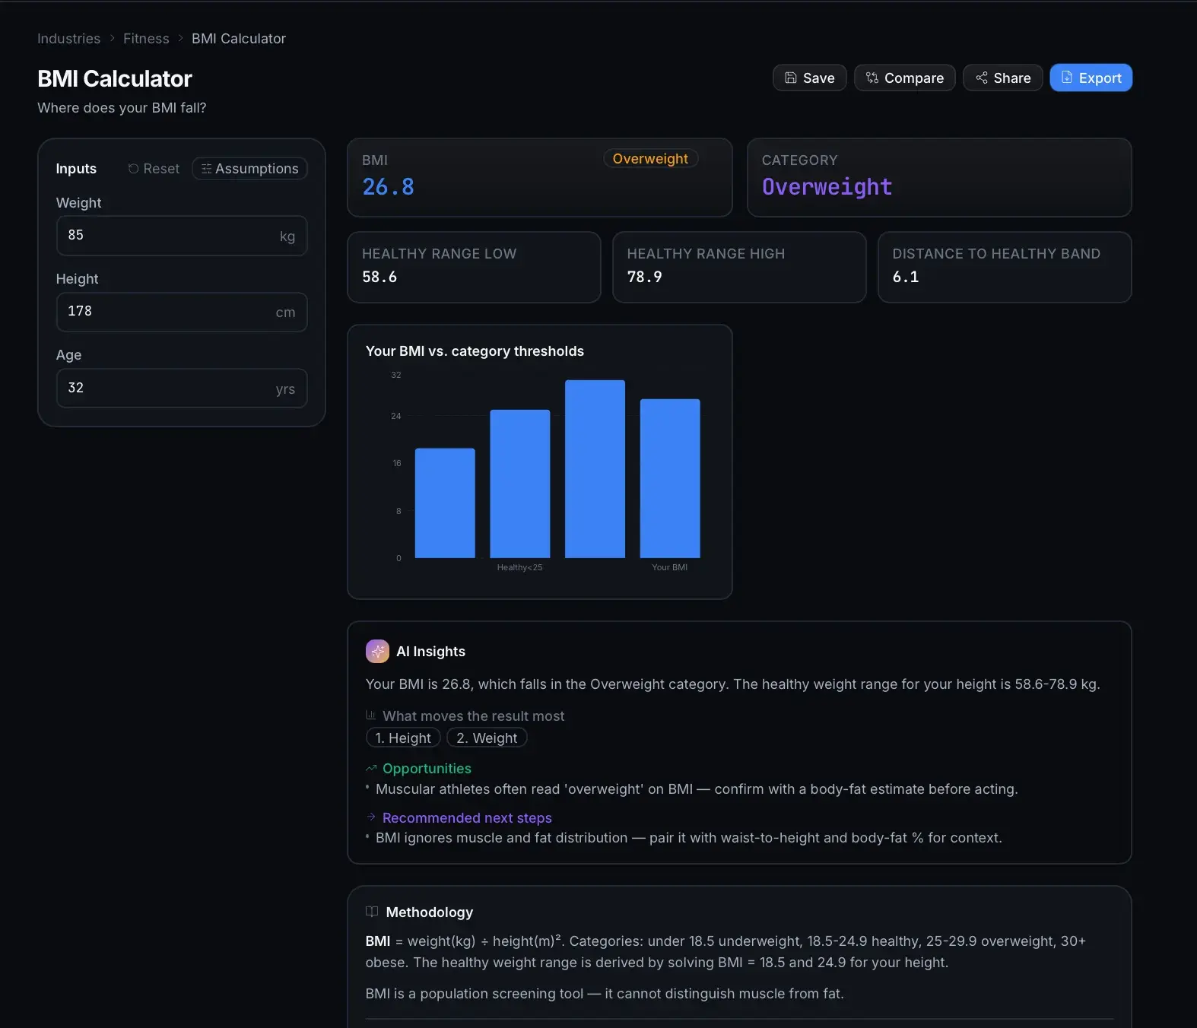This screenshot has height=1028, width=1197.
Task: Click the 'Inputs' panel heading
Action: [x=76, y=168]
